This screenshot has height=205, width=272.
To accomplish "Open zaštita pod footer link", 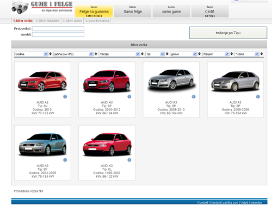I will [231, 202].
